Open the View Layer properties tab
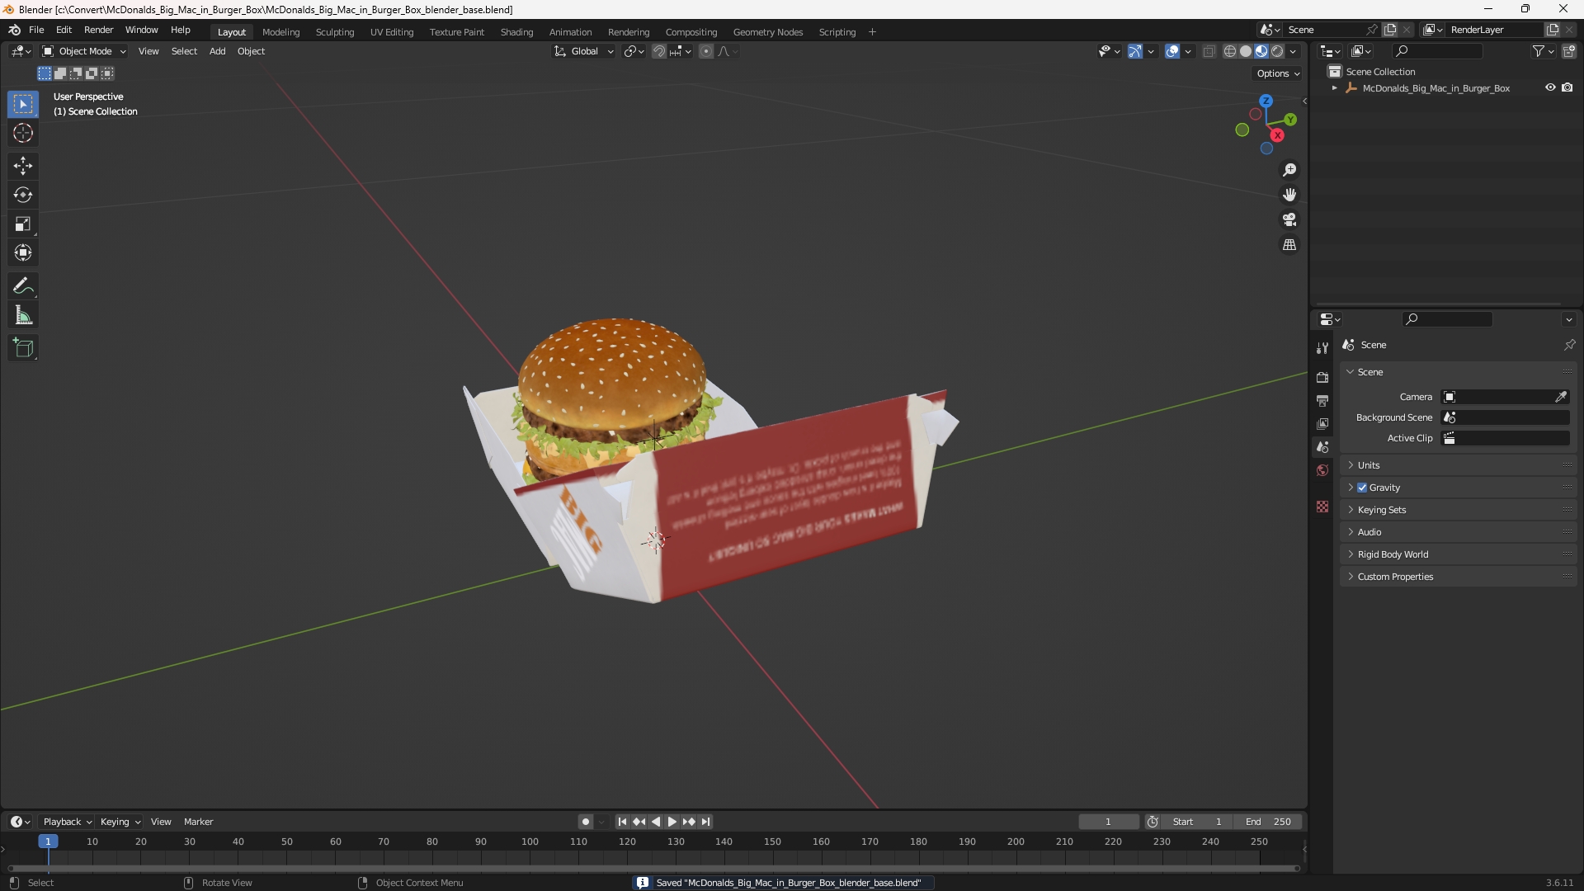Viewport: 1584px width, 891px height. pos(1322,423)
